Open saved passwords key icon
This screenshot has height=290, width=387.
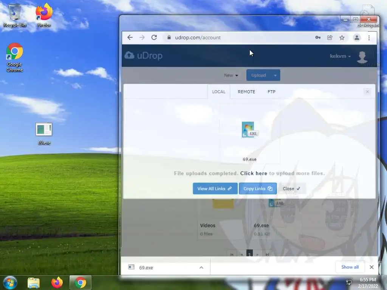point(318,37)
